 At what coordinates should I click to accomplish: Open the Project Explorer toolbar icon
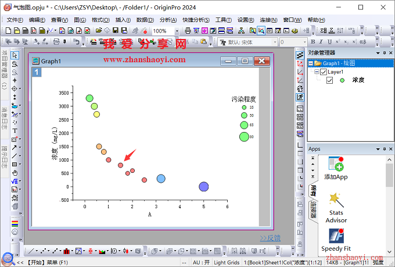(x=253, y=31)
